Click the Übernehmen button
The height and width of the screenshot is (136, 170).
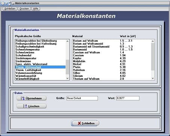[x=32, y=98]
